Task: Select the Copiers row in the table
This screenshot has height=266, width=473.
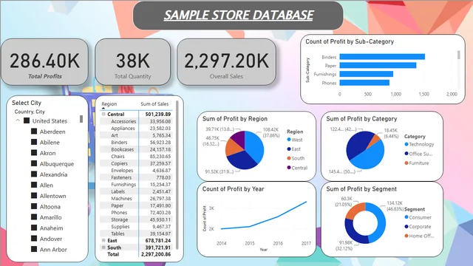Action: tap(136, 163)
